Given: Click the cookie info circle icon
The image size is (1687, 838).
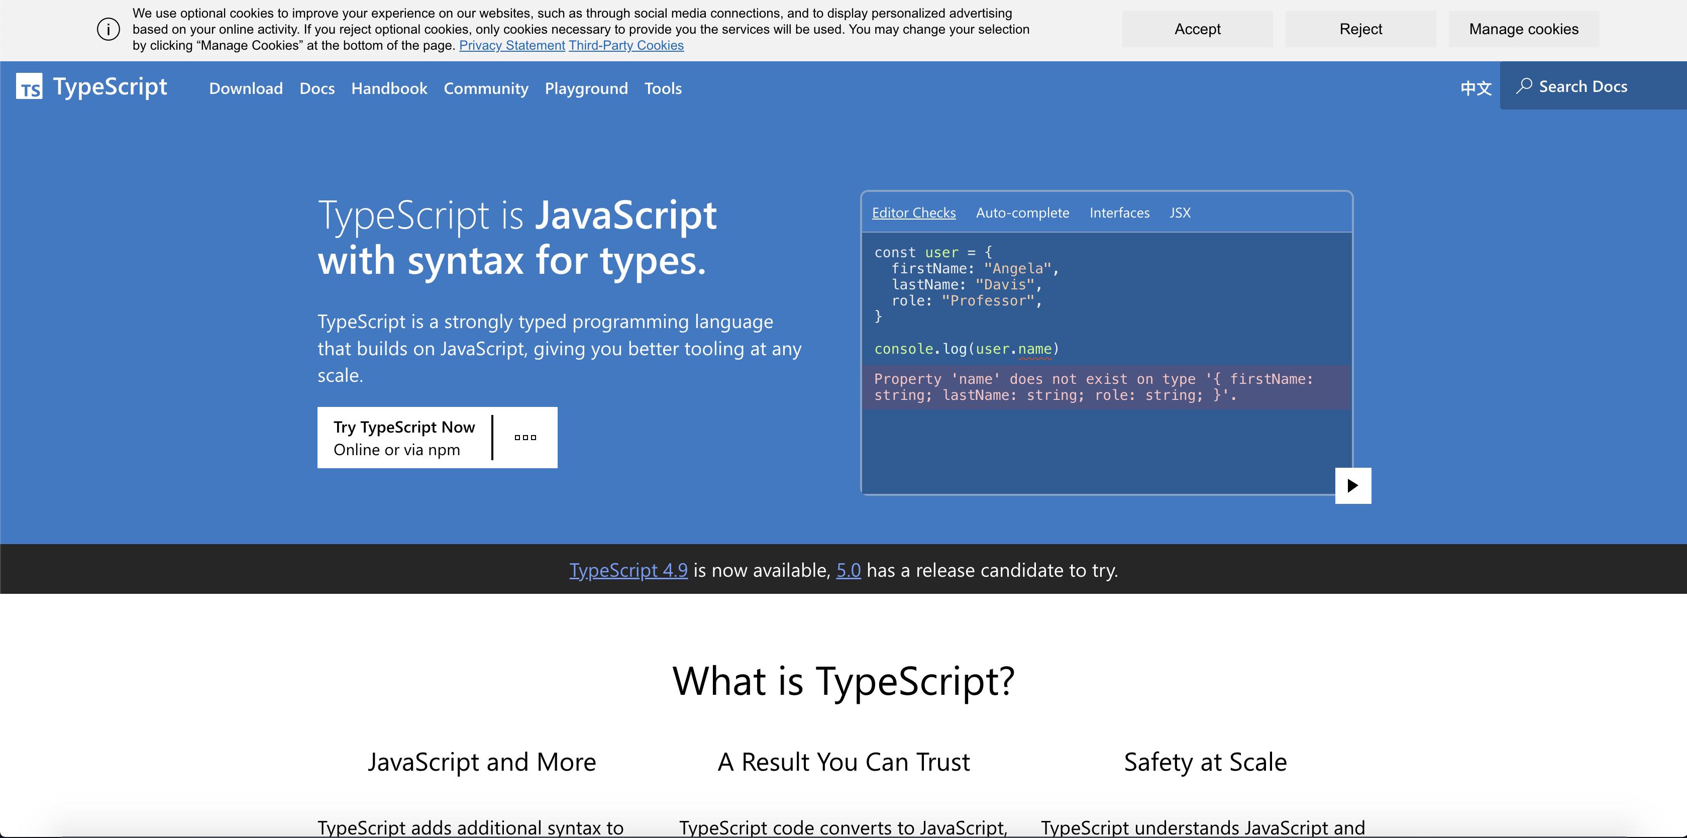Looking at the screenshot, I should pyautogui.click(x=109, y=29).
